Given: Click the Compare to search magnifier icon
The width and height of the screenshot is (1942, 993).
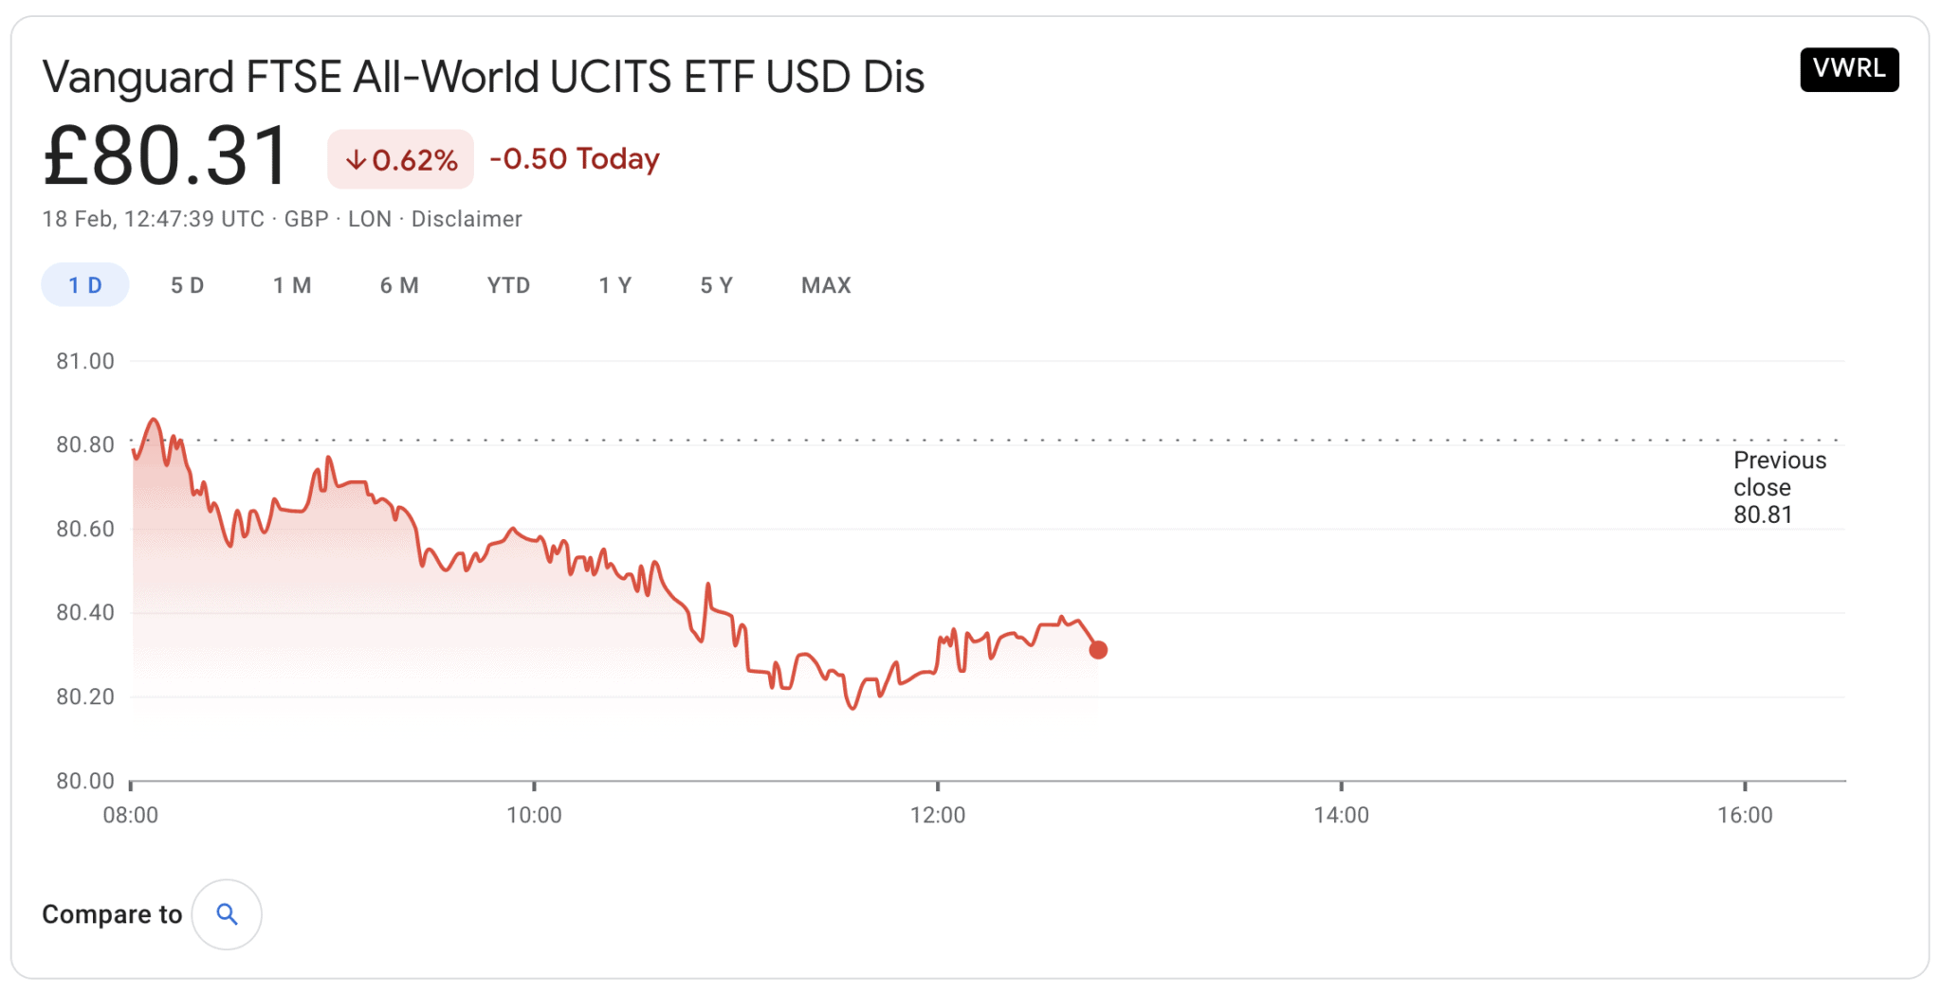Looking at the screenshot, I should pyautogui.click(x=227, y=914).
